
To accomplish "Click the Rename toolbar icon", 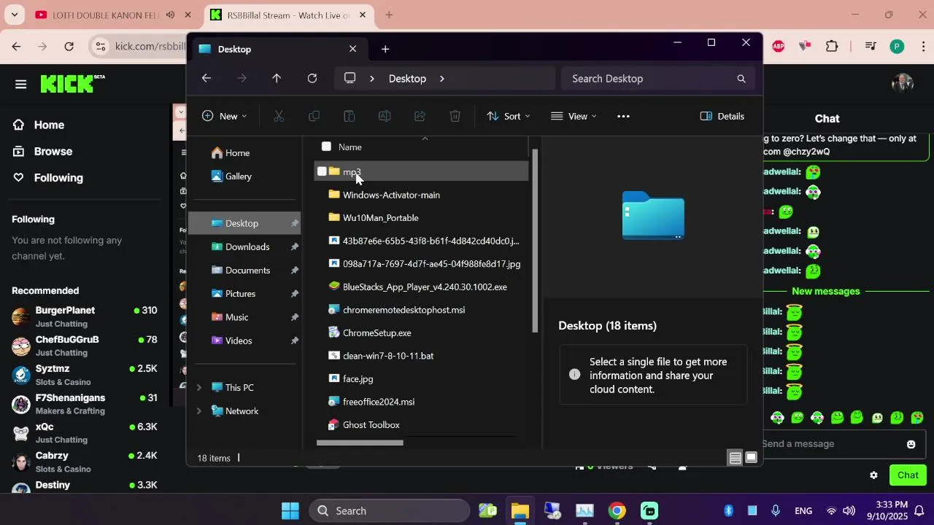I will [x=385, y=116].
